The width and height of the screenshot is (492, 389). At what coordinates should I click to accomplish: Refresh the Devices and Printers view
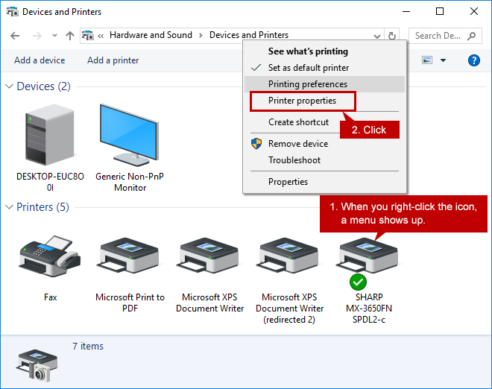tap(391, 36)
